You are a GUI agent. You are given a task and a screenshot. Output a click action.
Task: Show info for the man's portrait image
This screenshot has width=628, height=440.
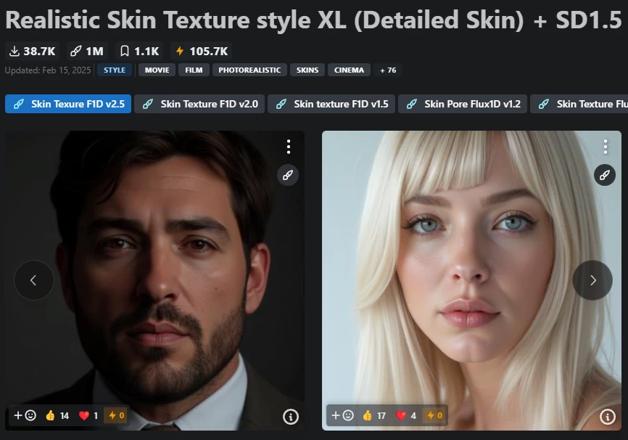click(290, 416)
